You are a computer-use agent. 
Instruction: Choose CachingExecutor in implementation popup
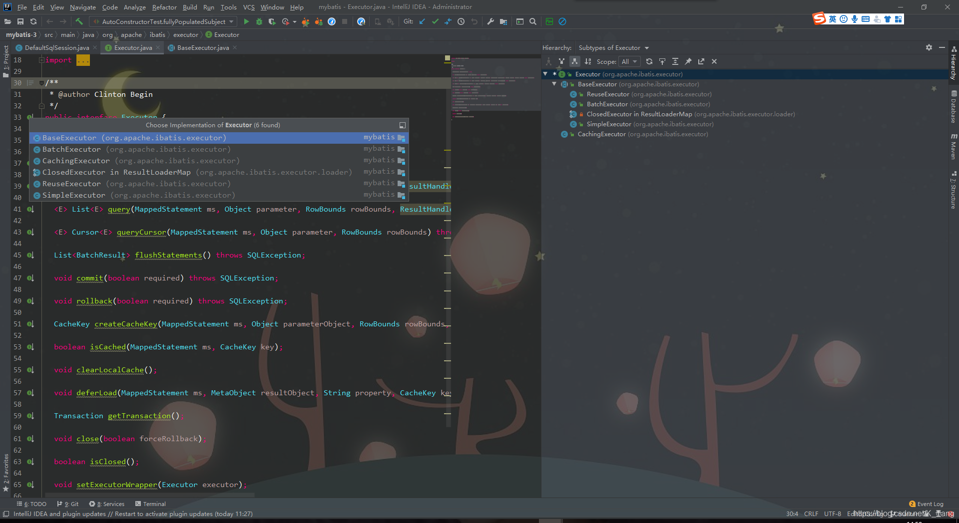click(219, 161)
